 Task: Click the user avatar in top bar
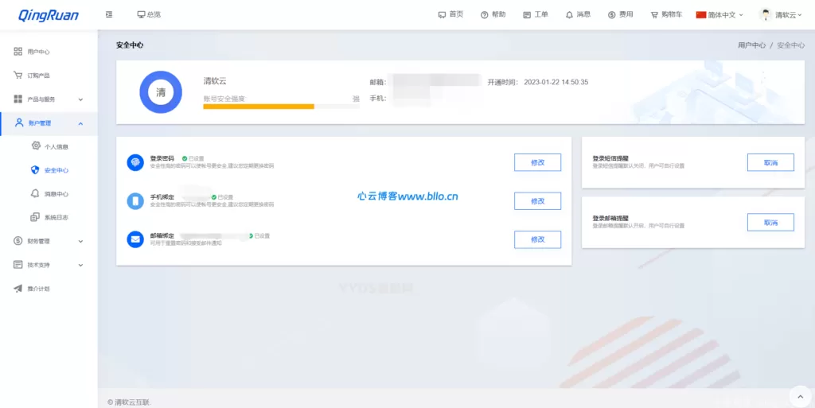pyautogui.click(x=766, y=15)
